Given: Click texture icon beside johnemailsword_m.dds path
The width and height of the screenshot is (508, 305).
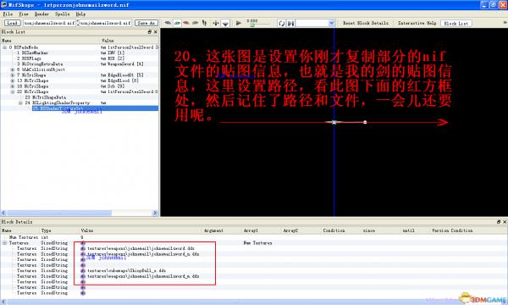Looking at the screenshot, I should coord(83,276).
